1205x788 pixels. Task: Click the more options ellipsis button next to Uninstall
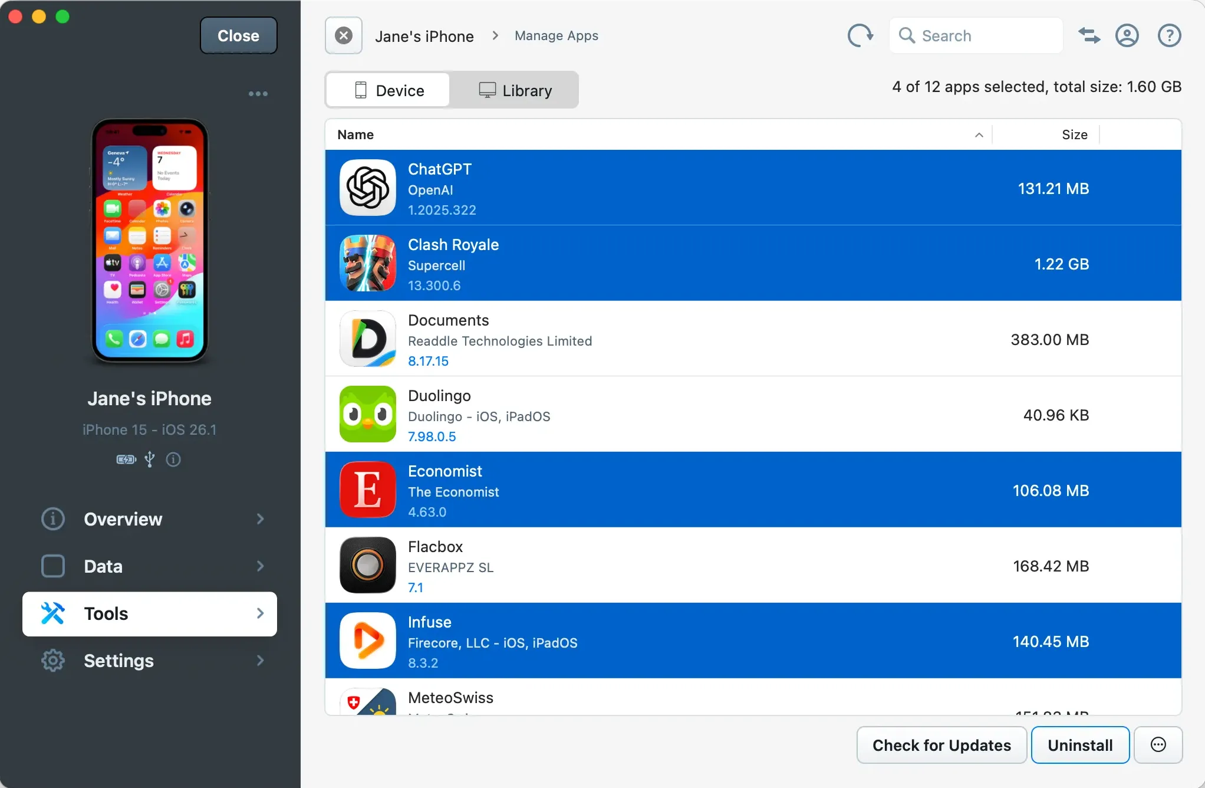click(1158, 745)
